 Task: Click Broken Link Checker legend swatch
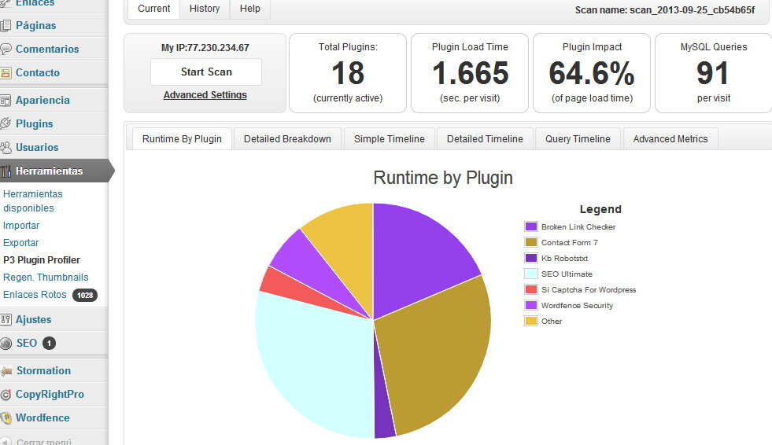point(530,226)
